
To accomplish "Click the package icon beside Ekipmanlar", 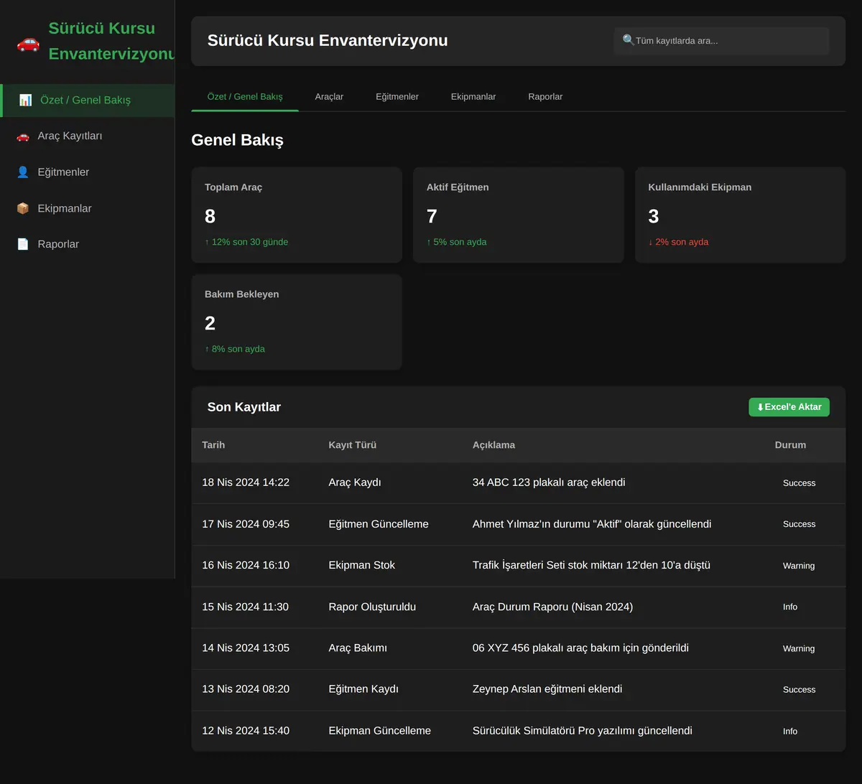I will pos(23,208).
